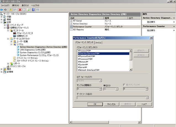The image size is (176, 127).
Task: Click the キャンセル button
Action: (x=111, y=104)
